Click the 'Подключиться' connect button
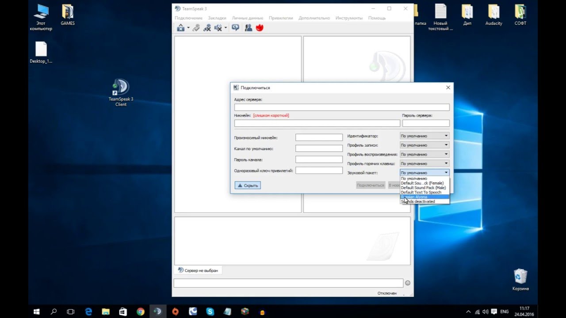Viewport: 566px width, 318px height. 371,185
